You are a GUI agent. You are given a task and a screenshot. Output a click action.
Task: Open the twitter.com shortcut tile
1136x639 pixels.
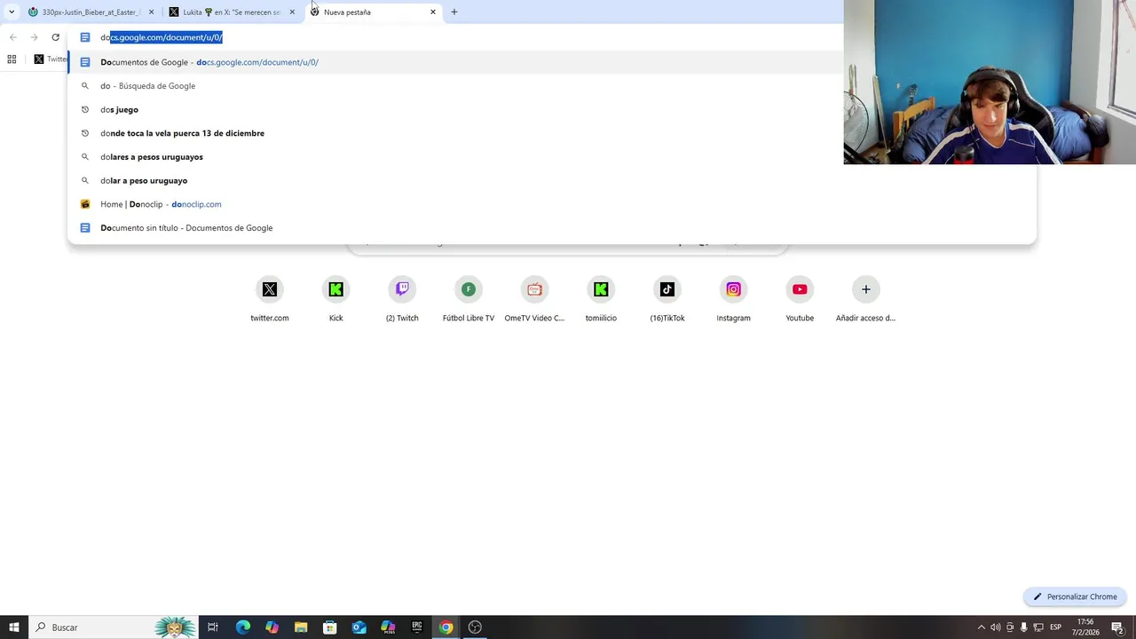pyautogui.click(x=269, y=299)
